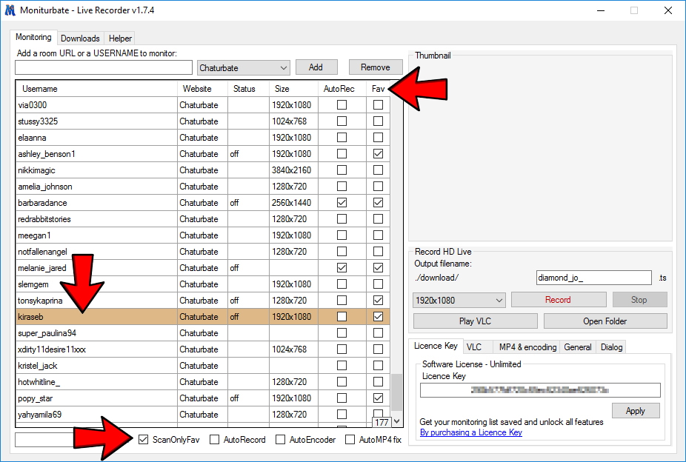
Task: Click the Licence Key input field
Action: point(540,390)
